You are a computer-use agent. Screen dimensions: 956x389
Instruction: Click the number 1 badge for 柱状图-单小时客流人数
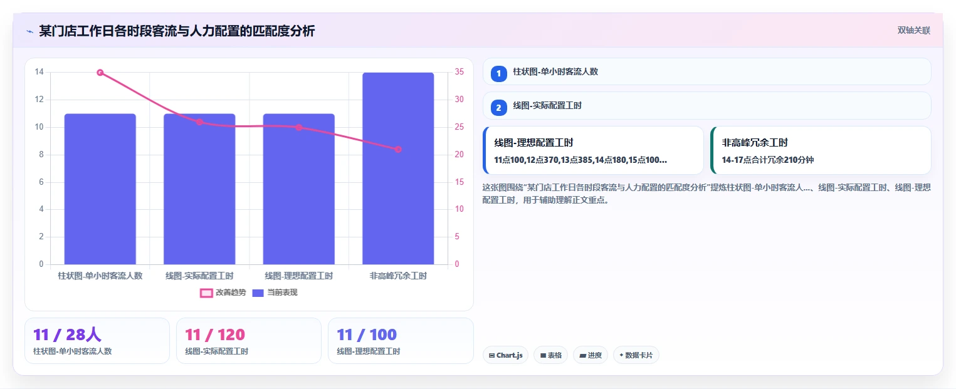point(498,74)
